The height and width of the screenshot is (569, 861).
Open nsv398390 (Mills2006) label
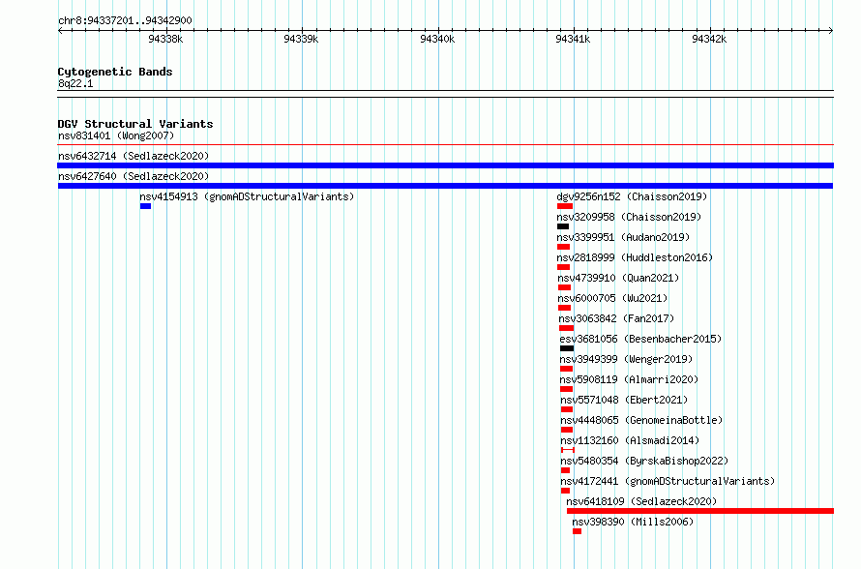tap(633, 522)
